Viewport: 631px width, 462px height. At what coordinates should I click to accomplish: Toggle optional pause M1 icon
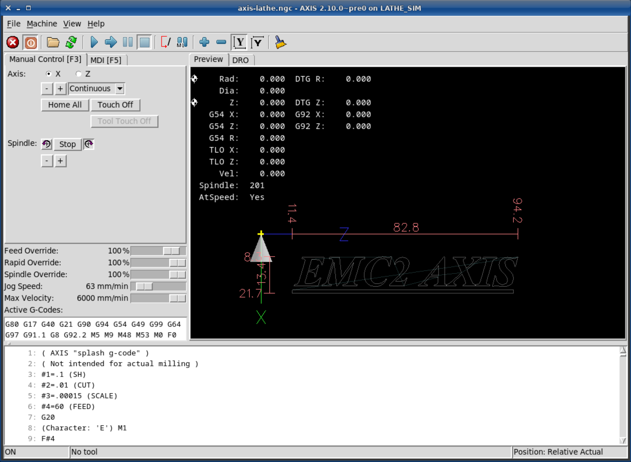182,42
